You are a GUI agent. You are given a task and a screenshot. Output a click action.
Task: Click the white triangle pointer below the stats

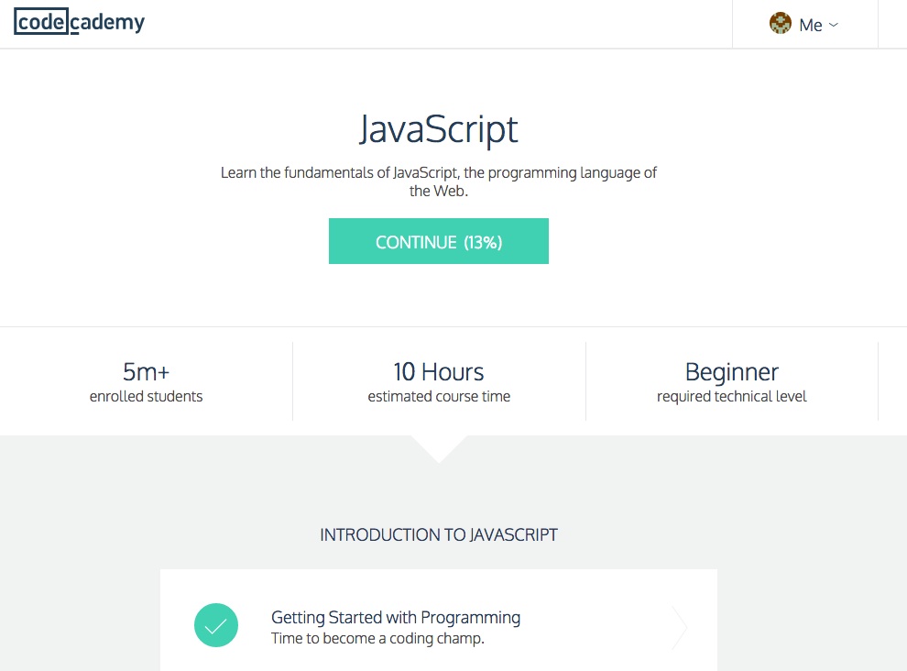pyautogui.click(x=439, y=446)
